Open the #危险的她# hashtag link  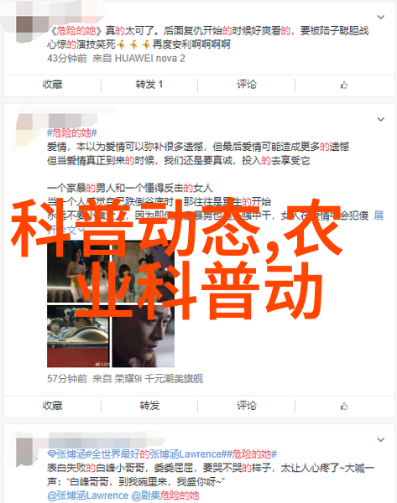[72, 132]
